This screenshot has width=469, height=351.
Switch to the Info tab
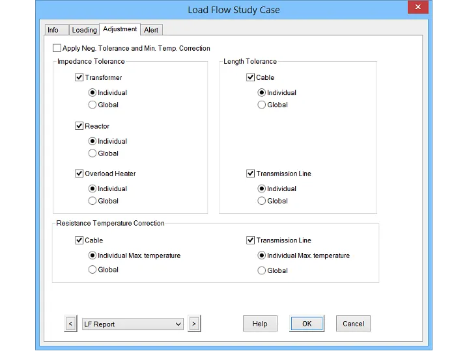(57, 30)
